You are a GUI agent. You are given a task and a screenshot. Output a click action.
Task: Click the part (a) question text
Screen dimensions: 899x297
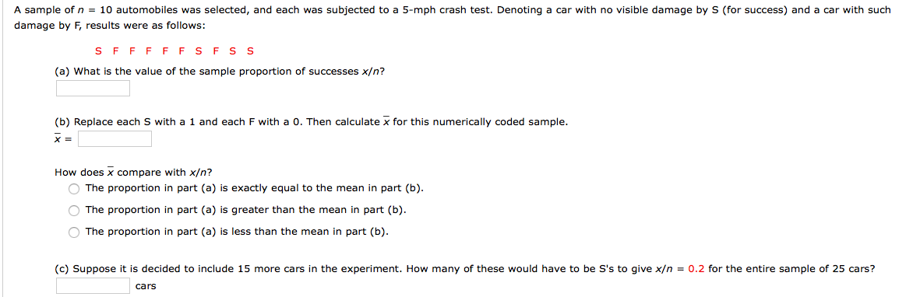pos(220,72)
